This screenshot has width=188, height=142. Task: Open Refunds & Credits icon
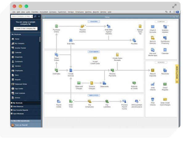(134, 83)
